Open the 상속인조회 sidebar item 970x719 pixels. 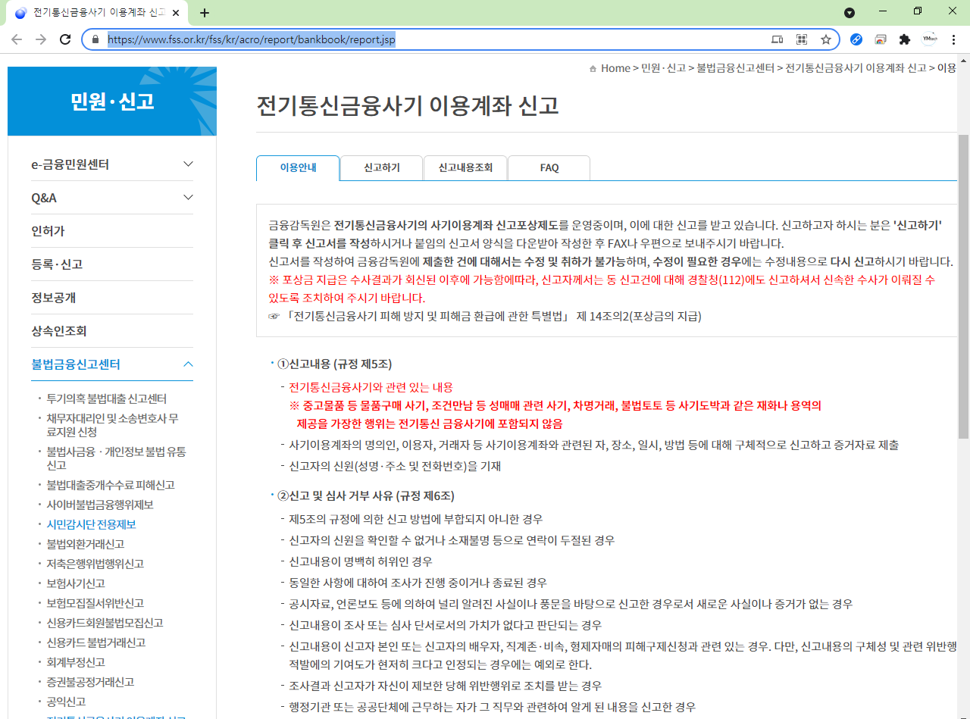[59, 331]
